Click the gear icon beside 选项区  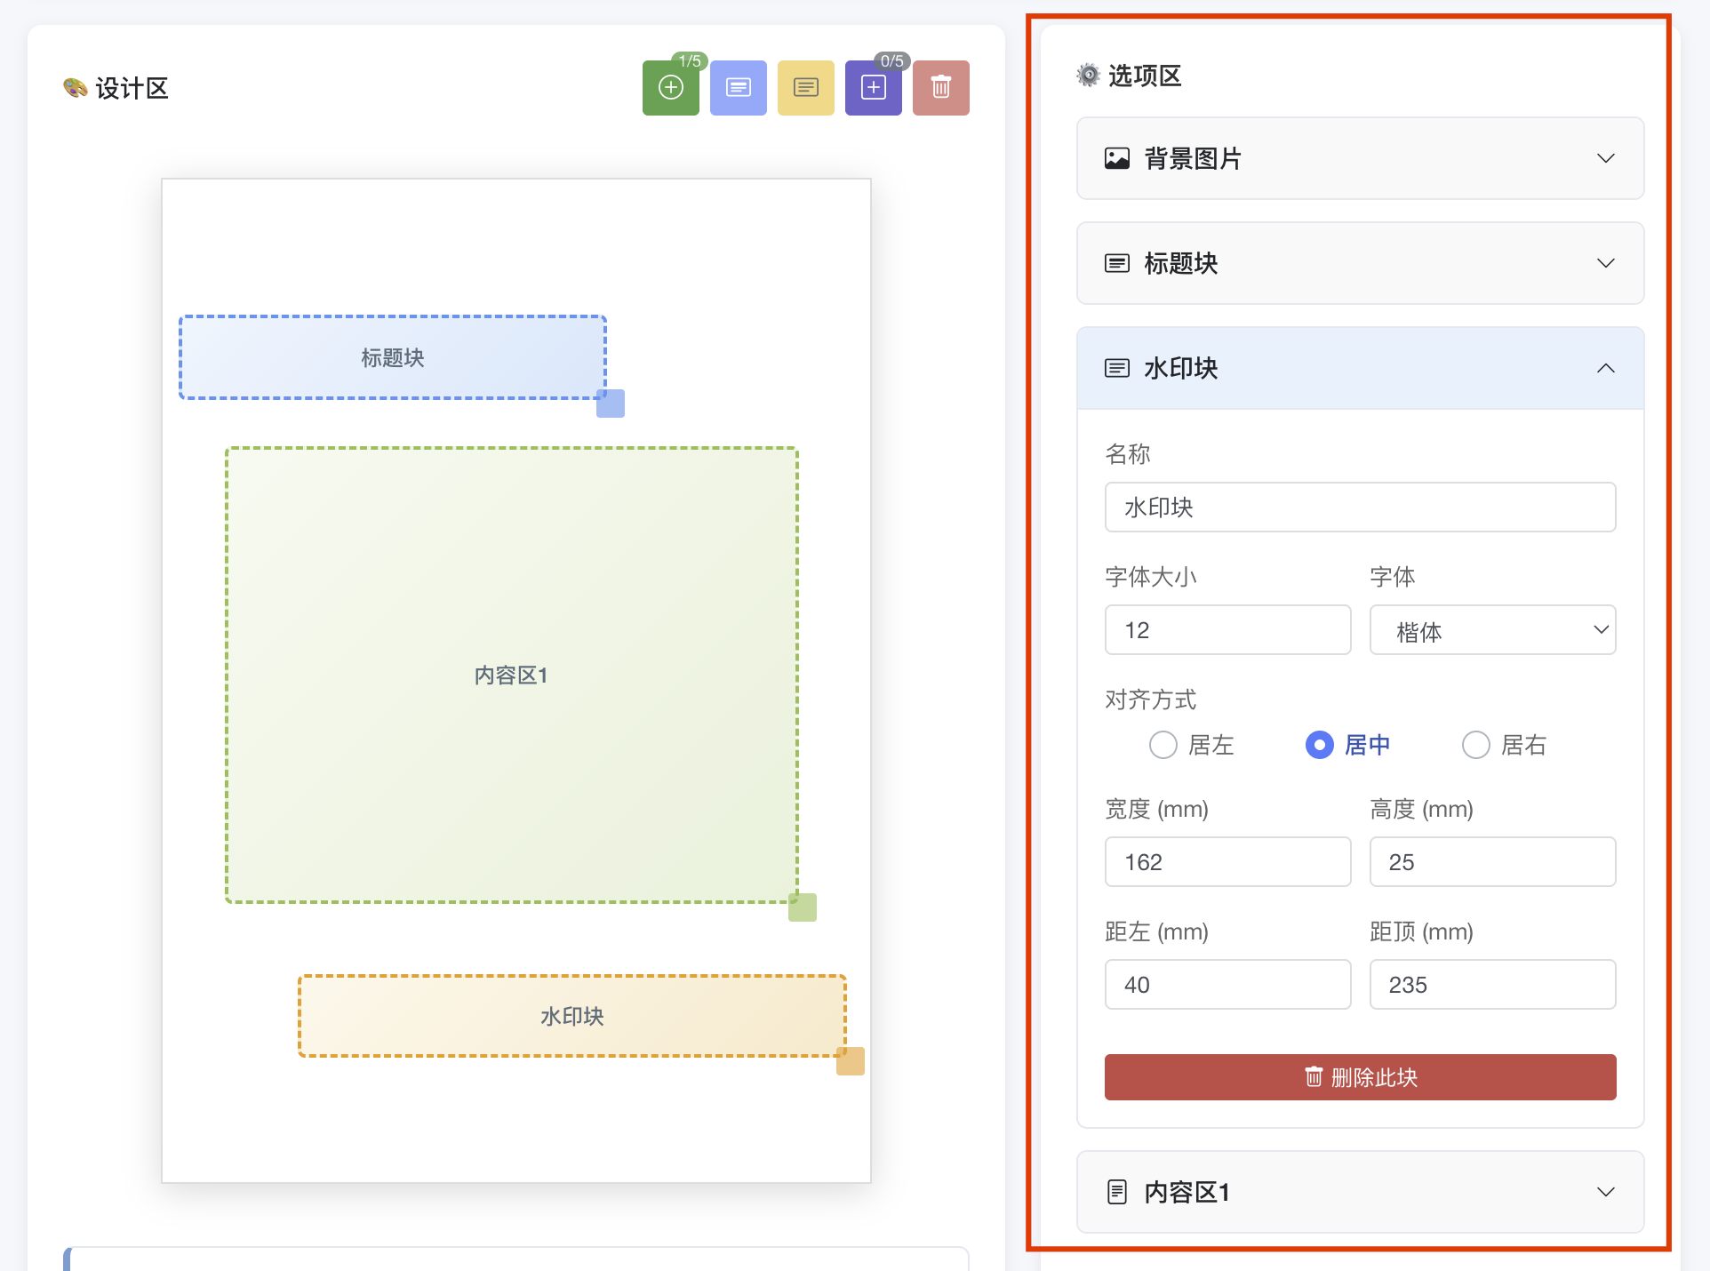click(x=1088, y=75)
